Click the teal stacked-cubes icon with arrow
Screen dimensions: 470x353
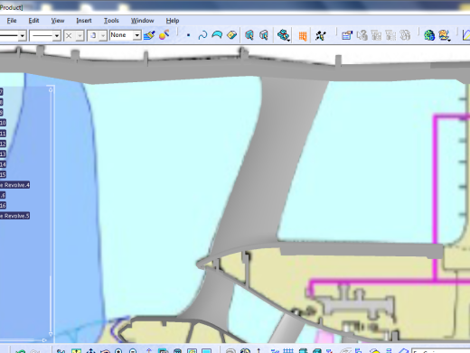click(x=284, y=35)
